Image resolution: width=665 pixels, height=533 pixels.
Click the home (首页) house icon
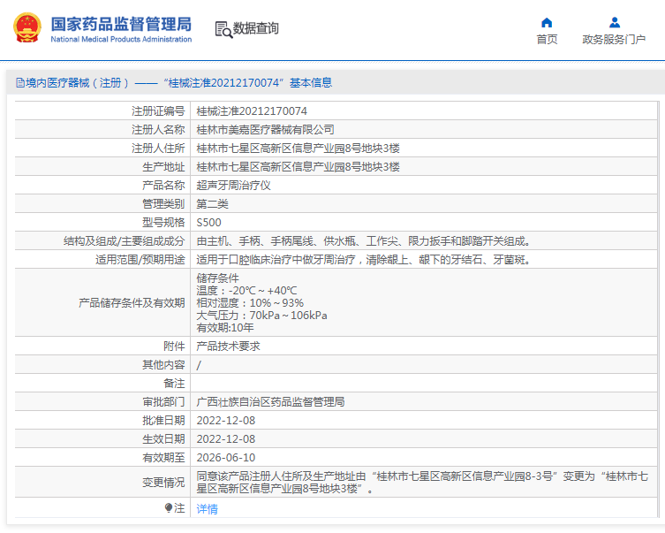[x=547, y=22]
